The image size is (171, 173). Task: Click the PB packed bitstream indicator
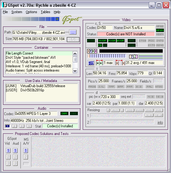click(x=100, y=45)
